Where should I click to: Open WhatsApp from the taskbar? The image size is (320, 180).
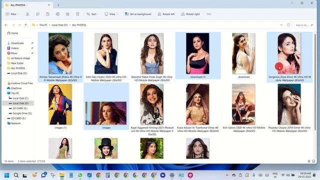[80, 175]
